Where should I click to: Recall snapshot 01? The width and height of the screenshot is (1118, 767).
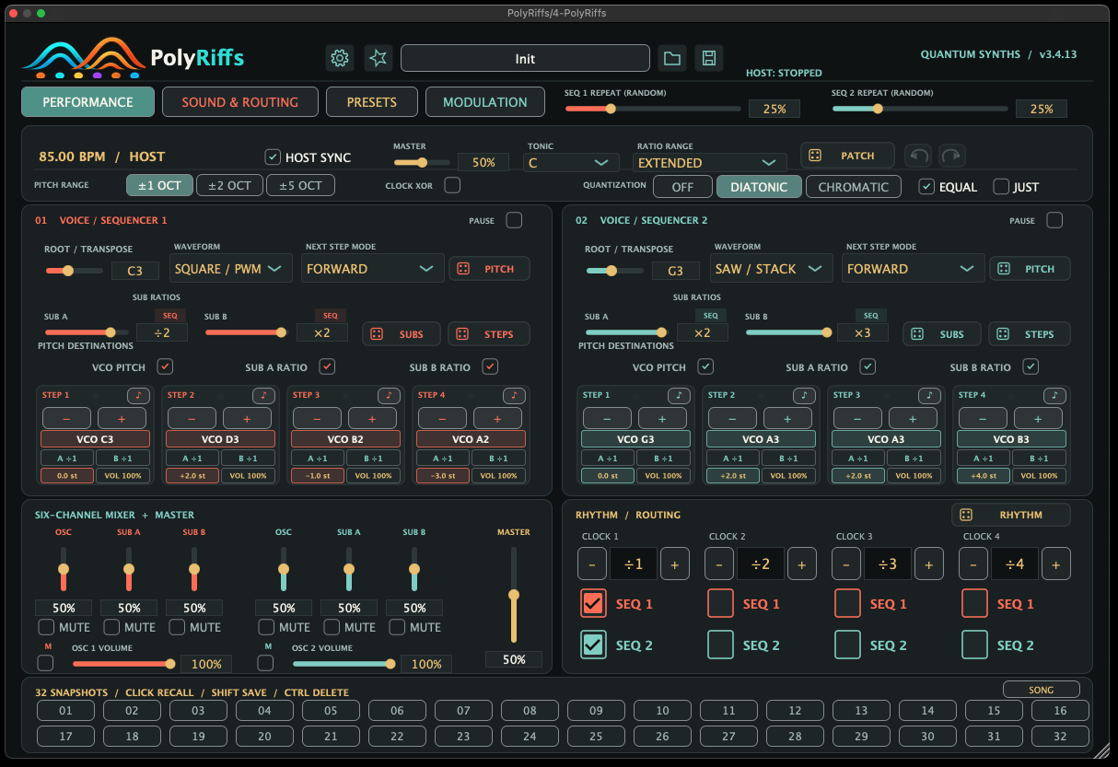pyautogui.click(x=65, y=711)
